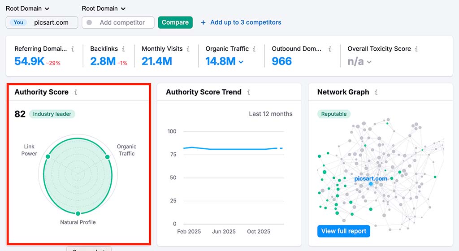This screenshot has width=459, height=251.
Task: Open info icon next to Organic Traffic
Action: tap(254, 49)
